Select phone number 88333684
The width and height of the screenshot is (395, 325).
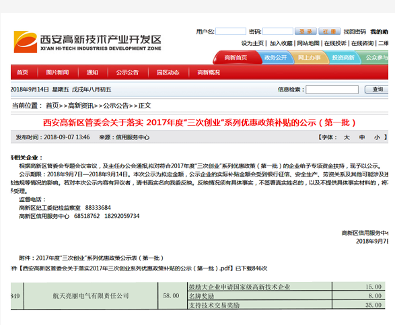point(98,208)
